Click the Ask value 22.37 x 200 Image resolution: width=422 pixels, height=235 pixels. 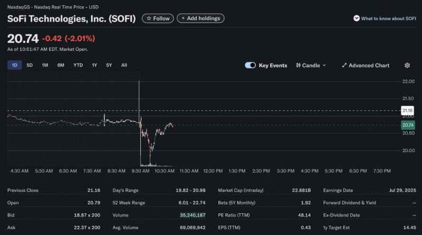click(87, 228)
